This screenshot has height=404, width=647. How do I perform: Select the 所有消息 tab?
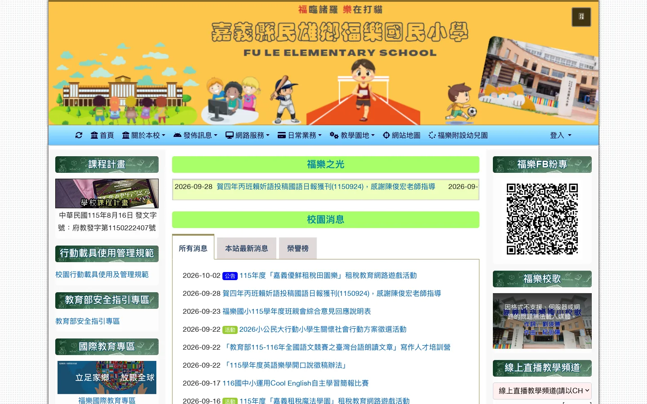[x=193, y=248]
